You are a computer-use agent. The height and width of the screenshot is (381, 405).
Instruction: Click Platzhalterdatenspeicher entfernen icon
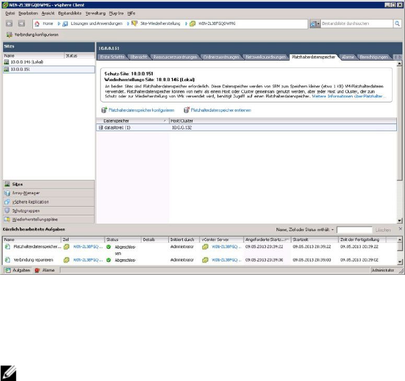click(186, 110)
